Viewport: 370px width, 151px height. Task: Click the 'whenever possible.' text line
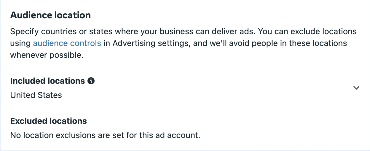47,55
